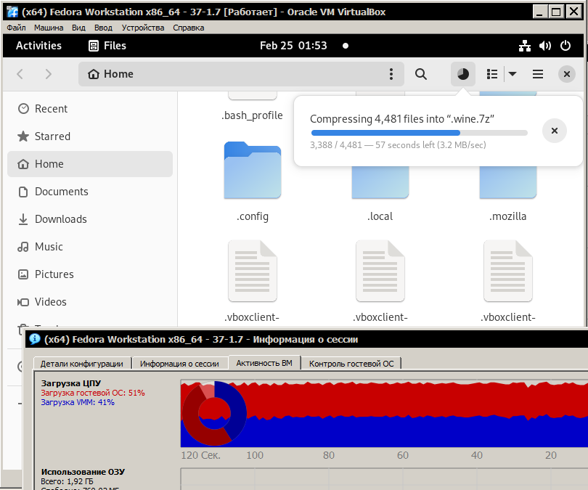This screenshot has width=588, height=490.
Task: Click the Загрузка гостевой ОС: 51% label
Action: tap(93, 393)
